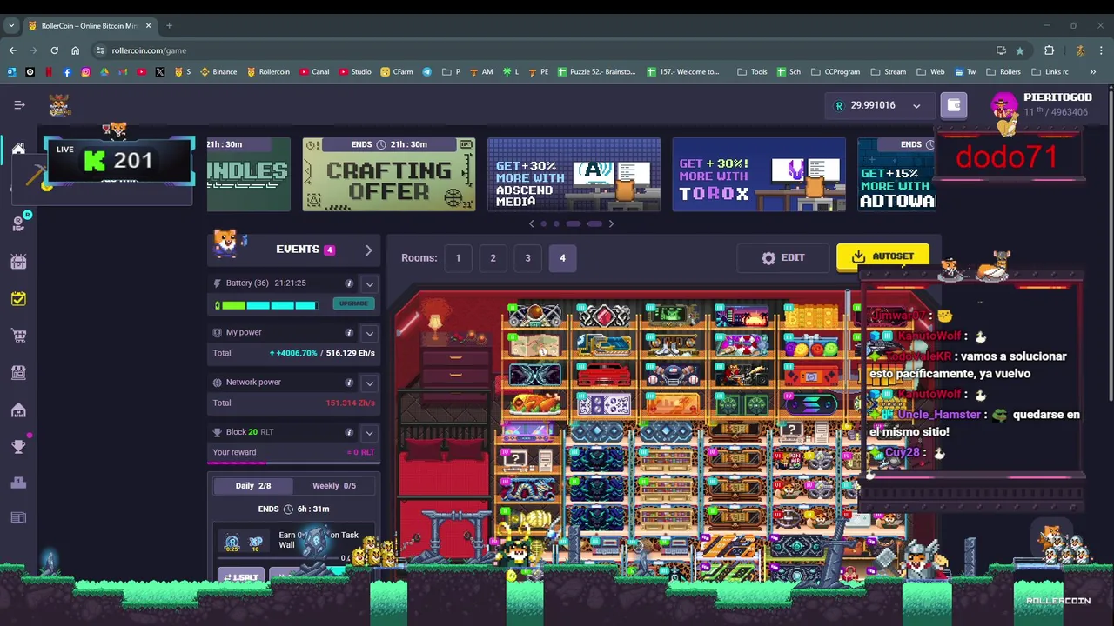
Task: Click the 151.314 Zh/s network value
Action: 351,403
